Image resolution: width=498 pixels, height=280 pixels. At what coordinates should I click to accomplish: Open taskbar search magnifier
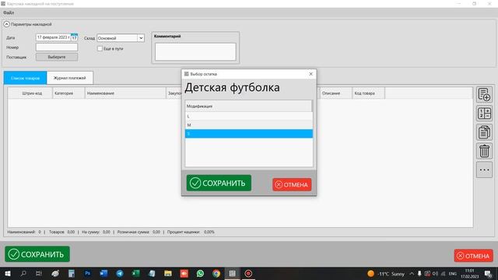[23, 273]
